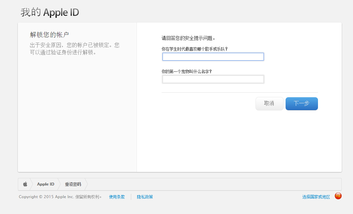The image size is (353, 214).
Task: Click the red China flag icon
Action: (x=338, y=196)
